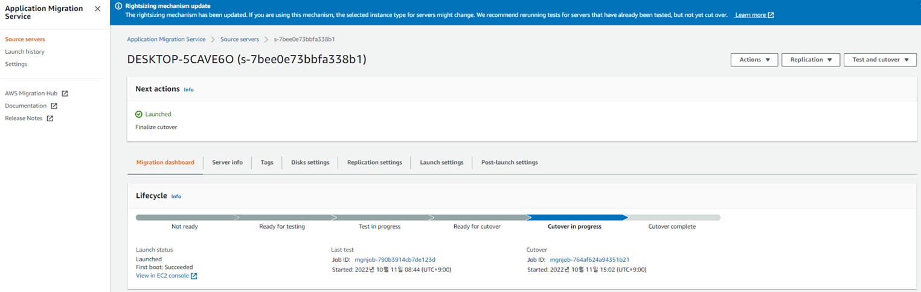Go to the Source servers breadcrumb
Screen dimensions: 921x292
[x=240, y=39]
